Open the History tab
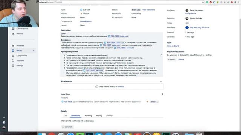Viewport: 241px width, 135px height. coord(99,116)
